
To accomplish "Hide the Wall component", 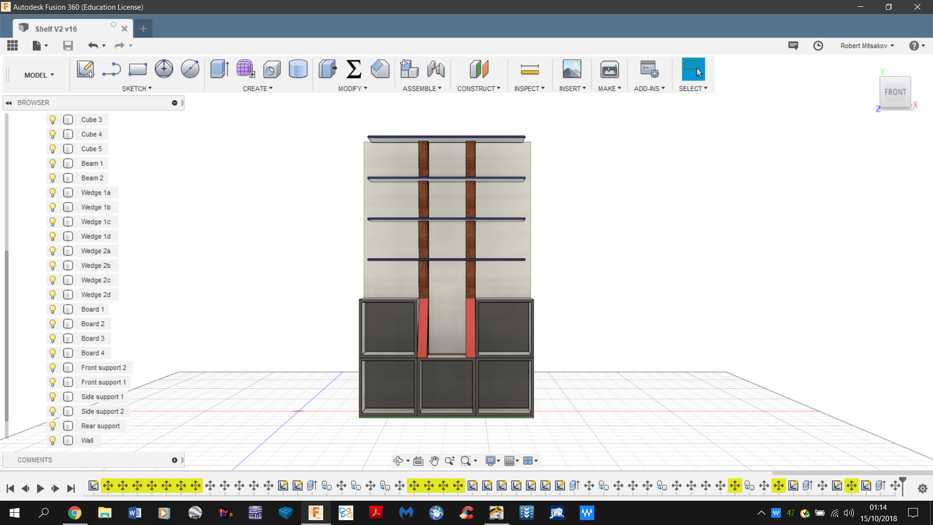I will 52,440.
